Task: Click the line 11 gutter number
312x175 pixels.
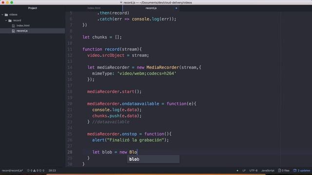Action: click(x=70, y=49)
